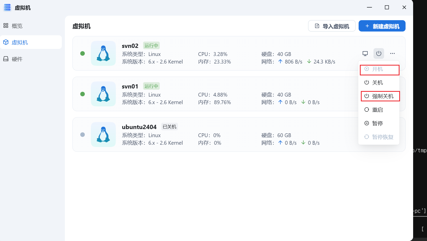427x241 pixels.
Task: Close the 虚拟机 window
Action: (x=404, y=7)
